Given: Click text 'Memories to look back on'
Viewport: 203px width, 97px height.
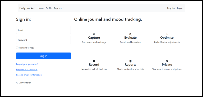Looking at the screenshot, I should pyautogui.click(x=94, y=69).
